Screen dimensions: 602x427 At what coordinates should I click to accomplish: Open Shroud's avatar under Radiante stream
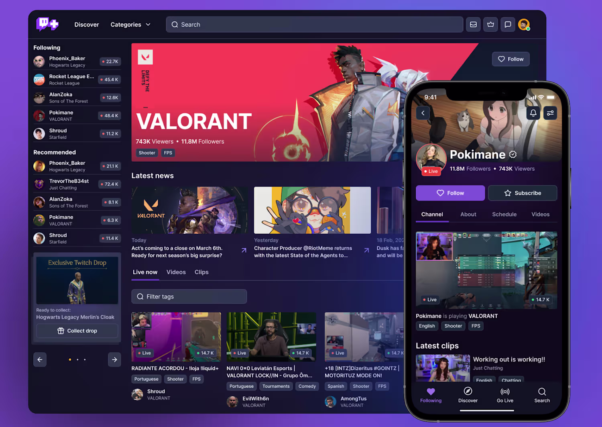click(137, 394)
